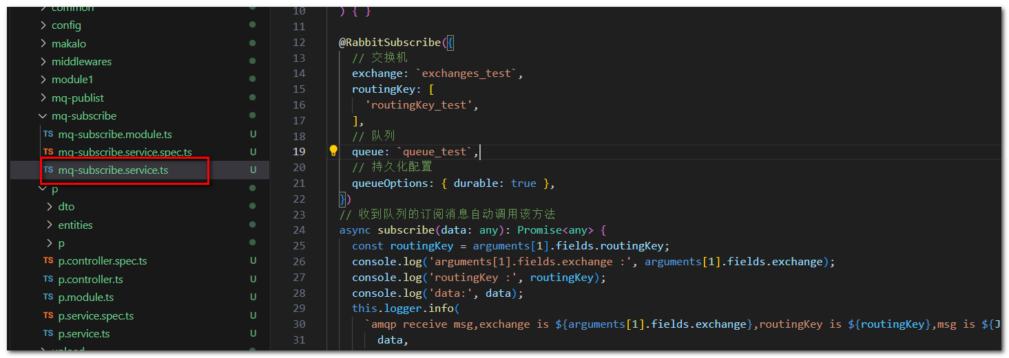1009x358 pixels.
Task: Open p.controller.ts file
Action: (90, 279)
